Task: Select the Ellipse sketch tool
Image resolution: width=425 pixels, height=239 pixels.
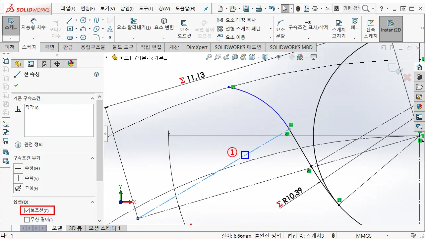Action: coord(96,29)
